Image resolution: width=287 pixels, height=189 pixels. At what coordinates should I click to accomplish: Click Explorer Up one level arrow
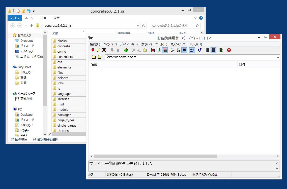pos(31,26)
